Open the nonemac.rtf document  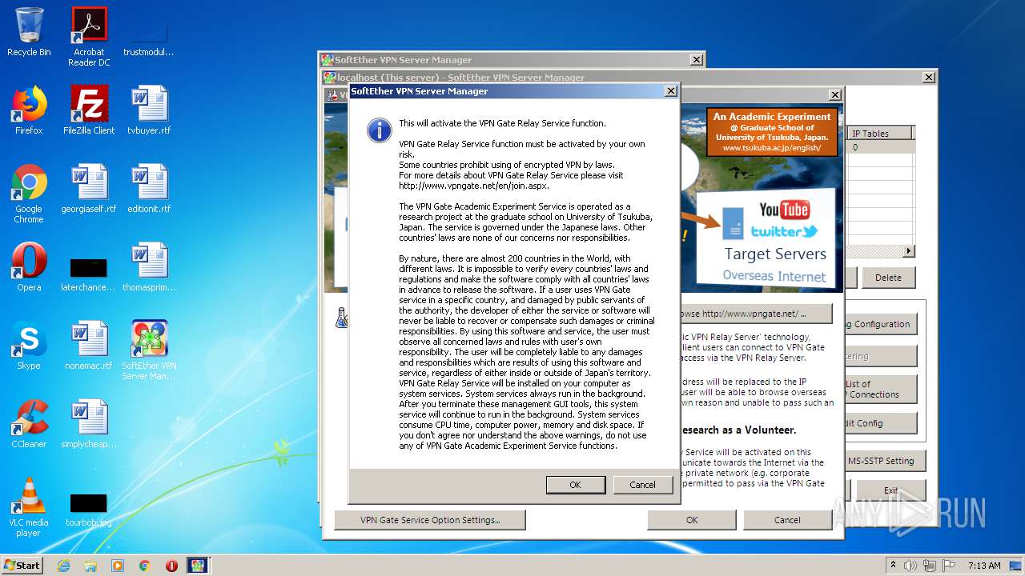(x=89, y=346)
